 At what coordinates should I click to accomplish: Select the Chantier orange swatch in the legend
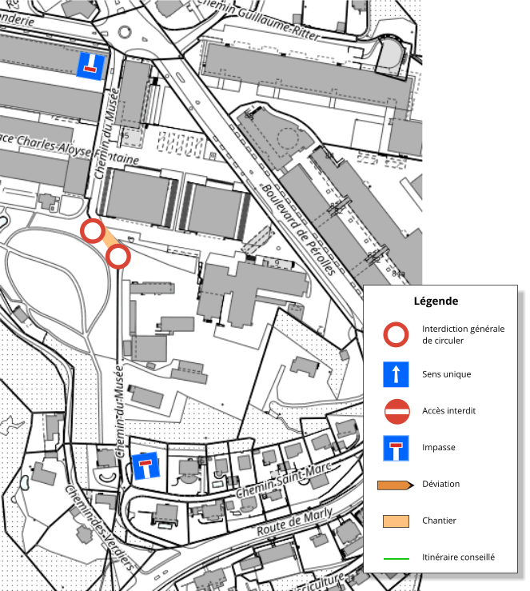point(396,521)
